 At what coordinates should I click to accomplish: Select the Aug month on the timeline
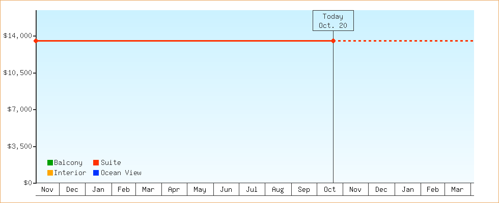tap(278, 190)
